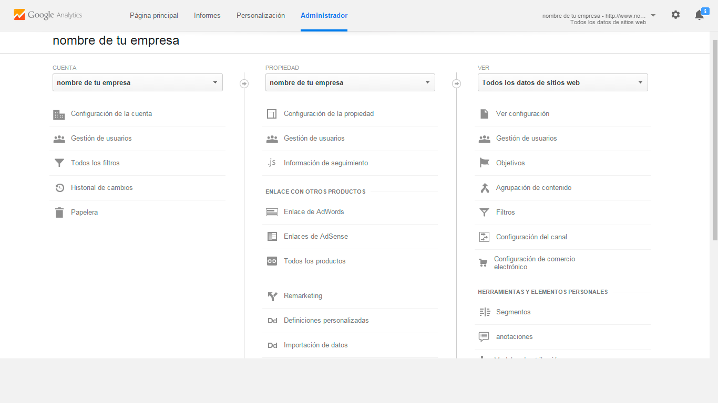Click the Todos los filtros funnel icon
This screenshot has width=718, height=403.
tap(59, 163)
